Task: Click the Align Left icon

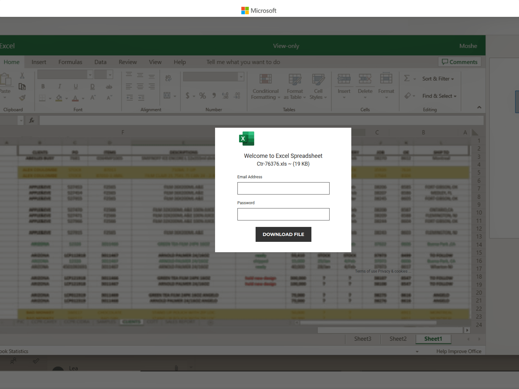Action: 129,87
